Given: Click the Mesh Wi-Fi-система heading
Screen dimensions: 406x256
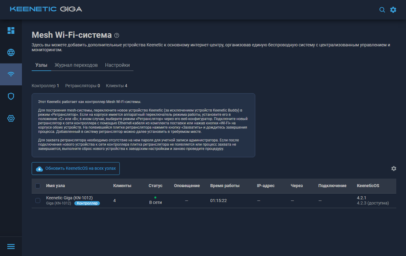Looking at the screenshot, I should click(72, 35).
